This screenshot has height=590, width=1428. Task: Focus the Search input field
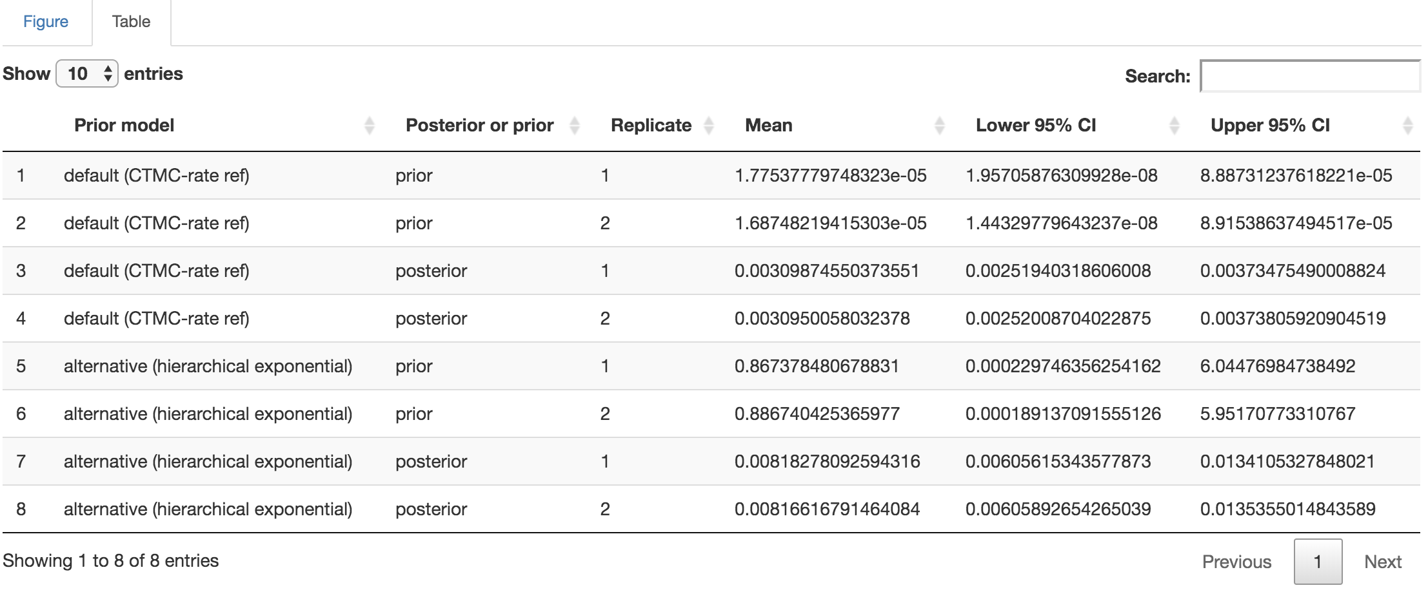[x=1309, y=76]
